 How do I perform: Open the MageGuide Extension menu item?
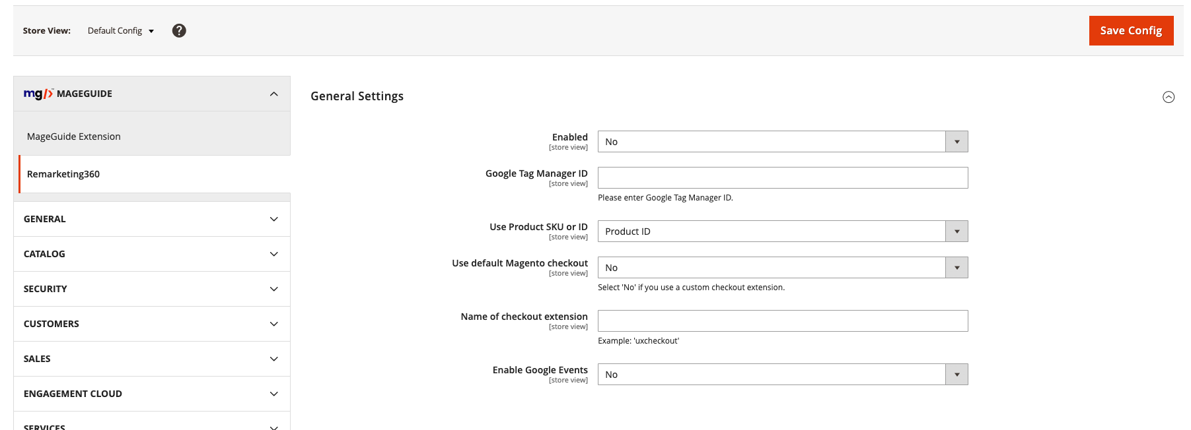click(74, 137)
